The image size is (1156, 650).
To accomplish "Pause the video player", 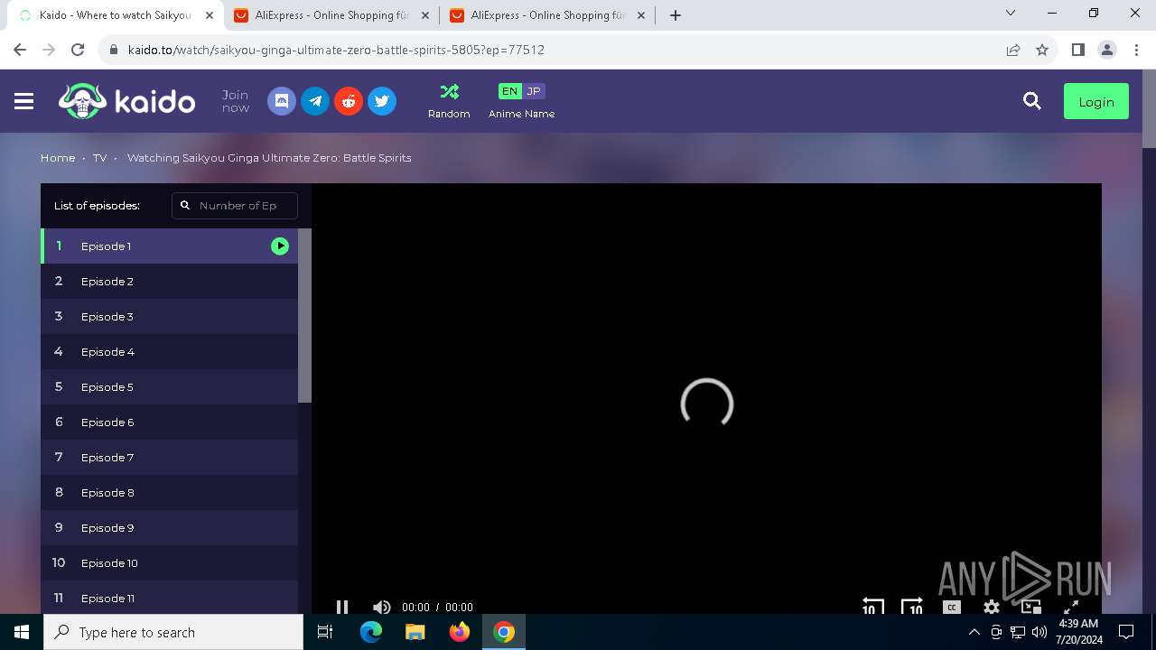I will 342,607.
